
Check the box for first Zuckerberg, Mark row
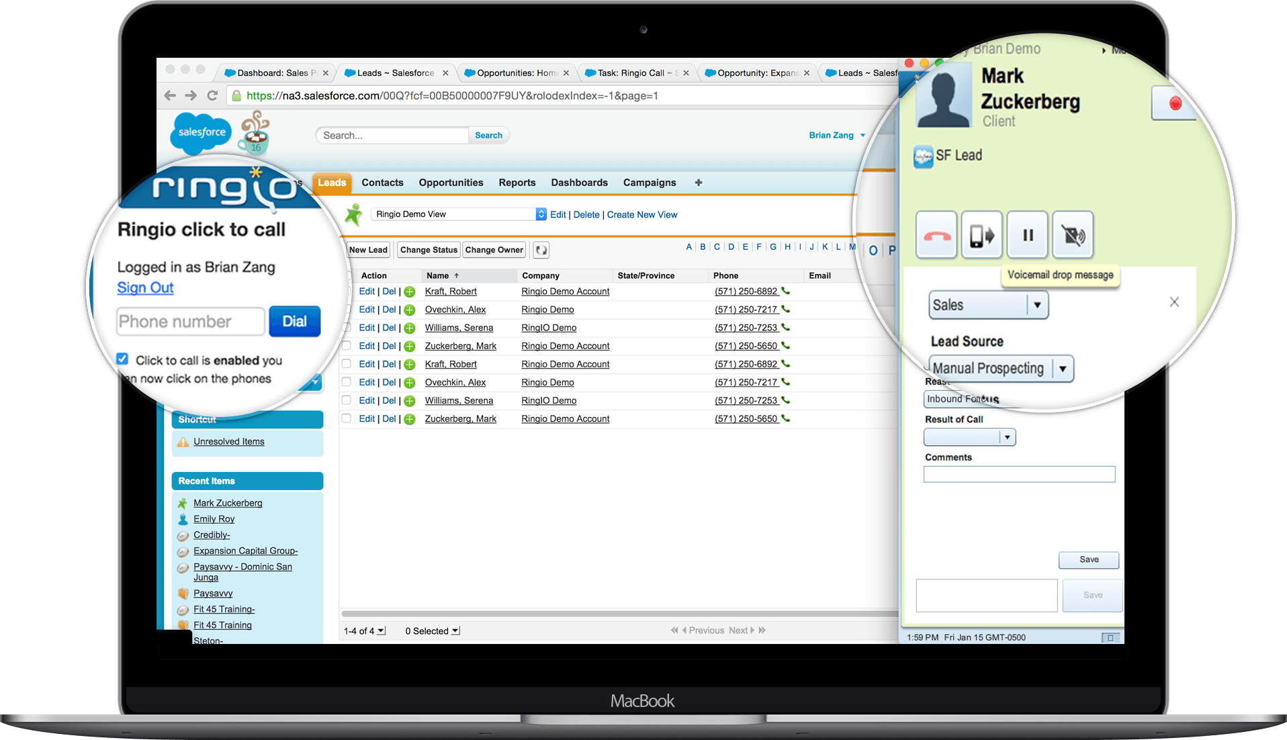[347, 345]
